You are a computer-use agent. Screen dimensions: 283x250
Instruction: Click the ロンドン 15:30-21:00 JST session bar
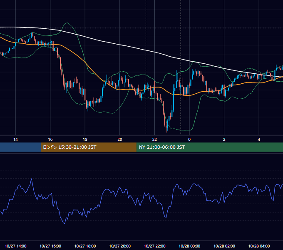pos(88,147)
